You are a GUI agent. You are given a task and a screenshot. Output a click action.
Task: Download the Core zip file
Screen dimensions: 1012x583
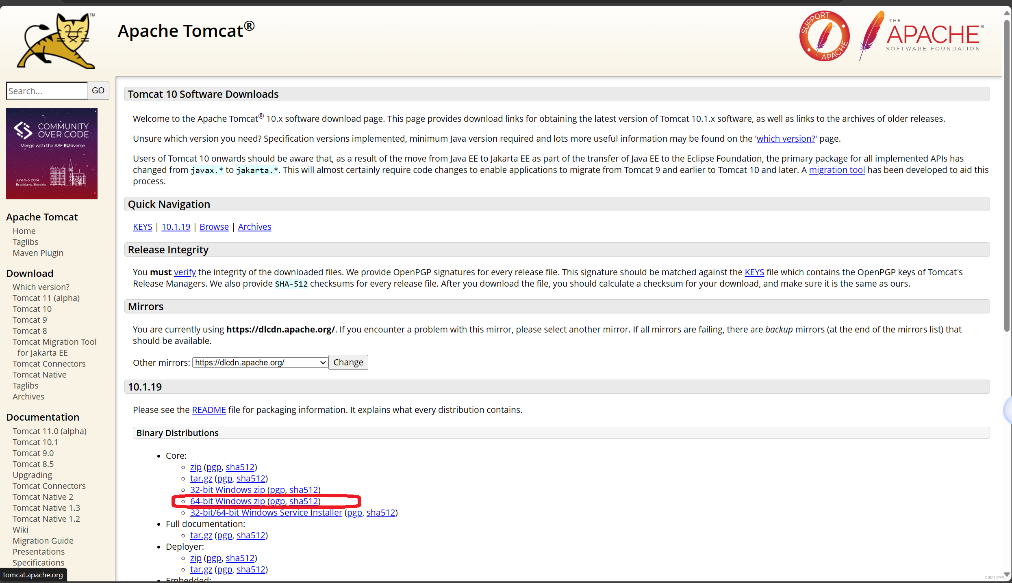pos(196,467)
